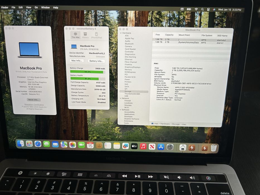Select Graphics/Displays in sidebar
The height and width of the screenshot is (195, 260).
pyautogui.click(x=132, y=67)
